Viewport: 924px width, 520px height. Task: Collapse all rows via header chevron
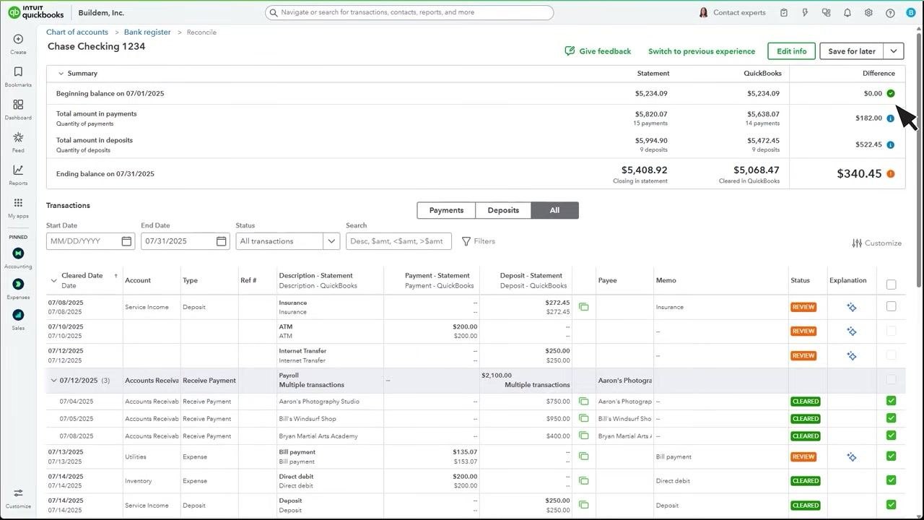[x=53, y=280]
